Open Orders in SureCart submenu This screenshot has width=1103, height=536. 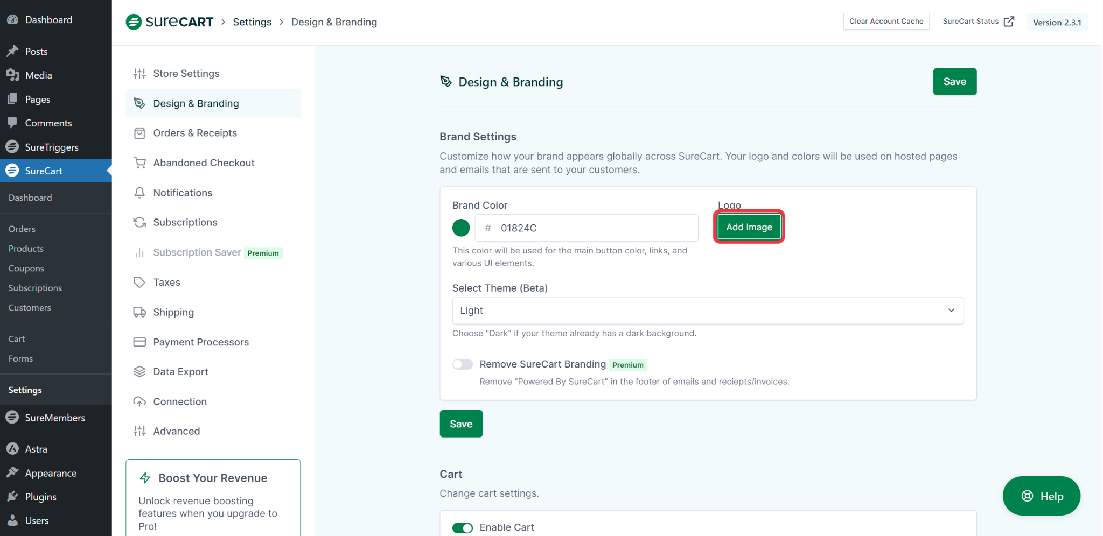click(22, 229)
